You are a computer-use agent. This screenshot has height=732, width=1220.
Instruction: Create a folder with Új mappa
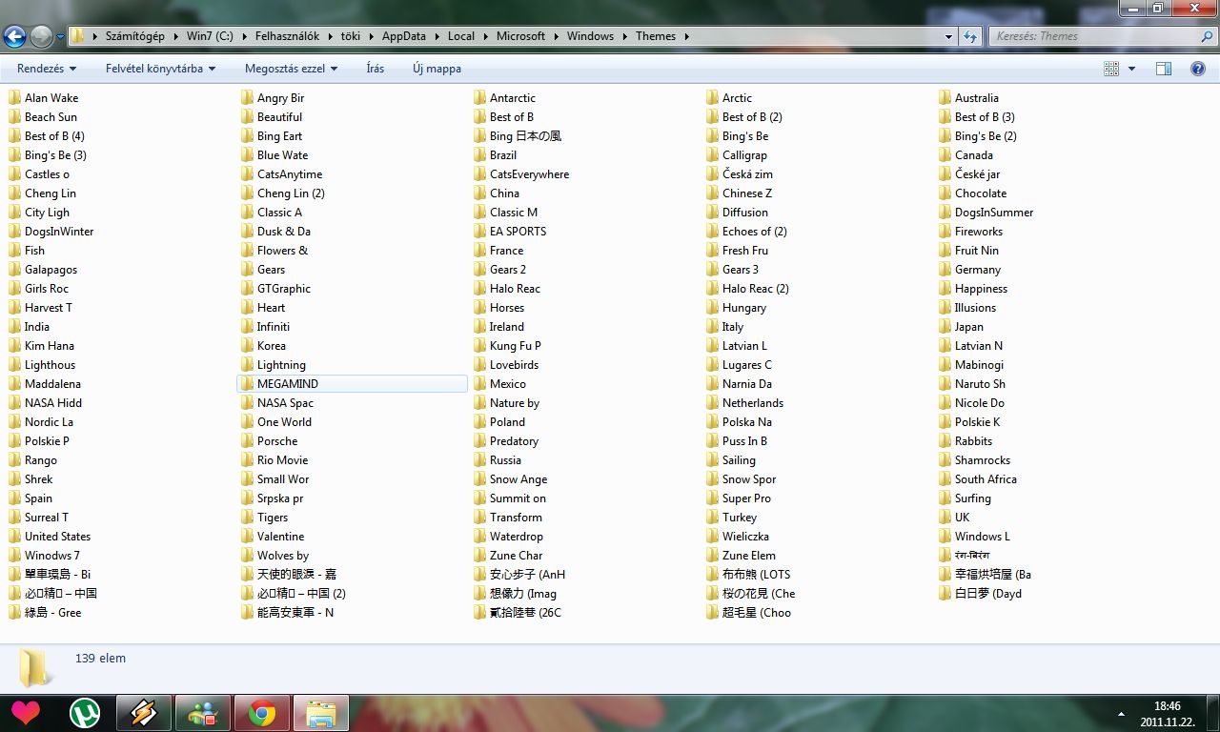(437, 69)
